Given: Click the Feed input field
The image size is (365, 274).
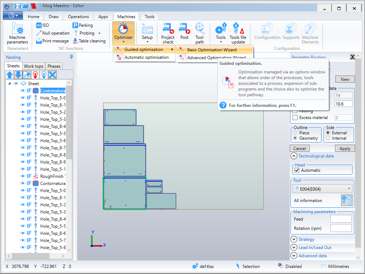Looking at the screenshot, I should (x=341, y=219).
